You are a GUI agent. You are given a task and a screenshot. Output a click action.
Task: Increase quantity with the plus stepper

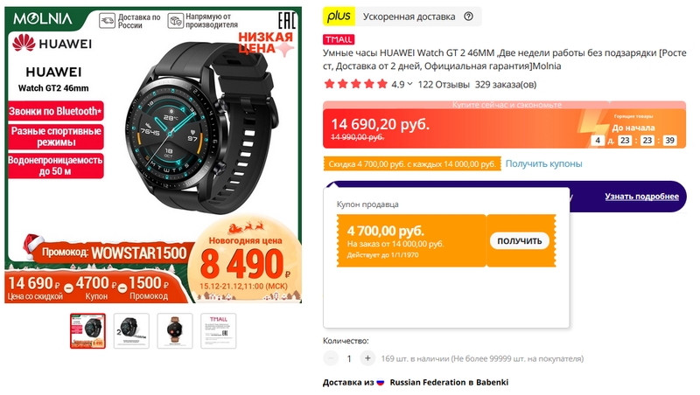367,358
